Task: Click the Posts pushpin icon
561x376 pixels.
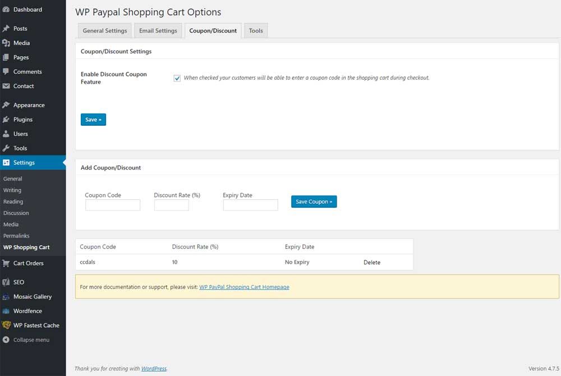Action: (6, 29)
